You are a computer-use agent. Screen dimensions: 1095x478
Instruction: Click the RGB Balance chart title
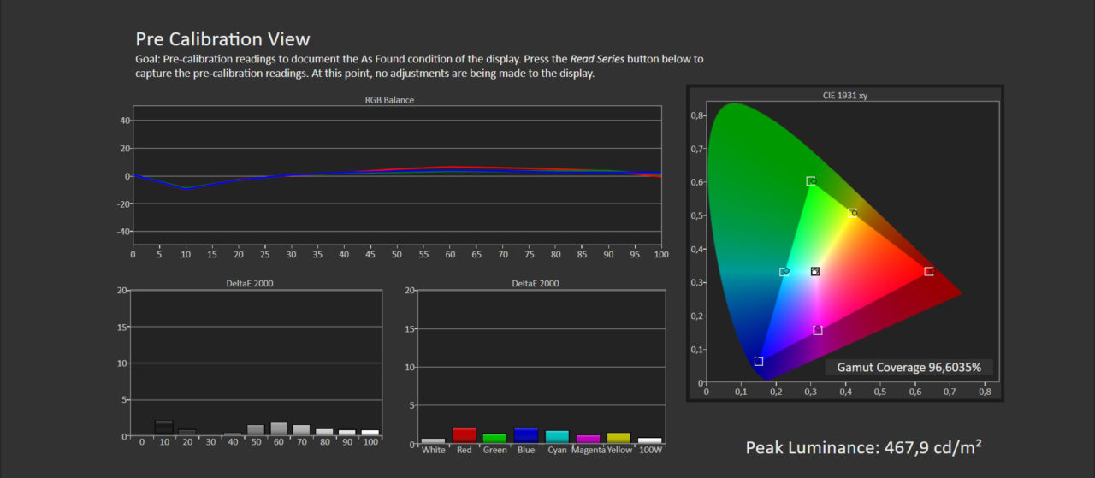[x=389, y=100]
